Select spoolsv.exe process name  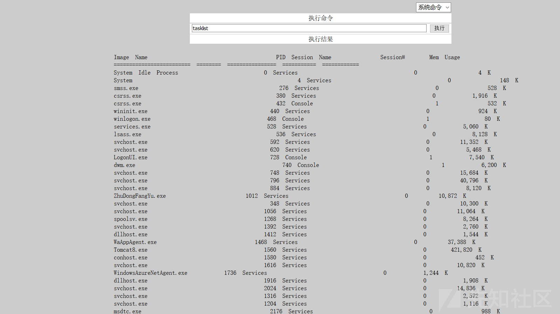131,219
